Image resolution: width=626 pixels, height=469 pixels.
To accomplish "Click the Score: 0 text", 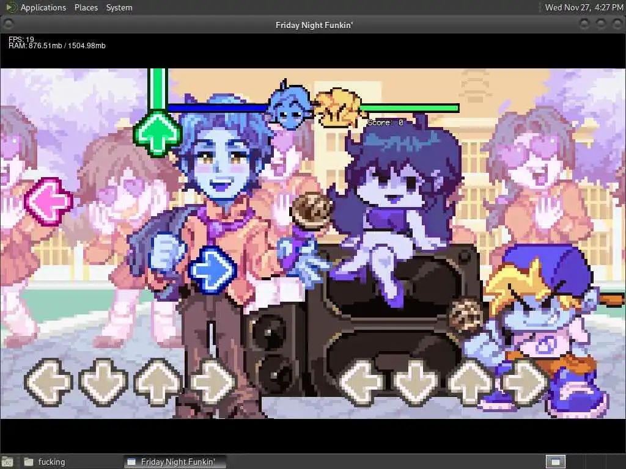I will coord(385,122).
